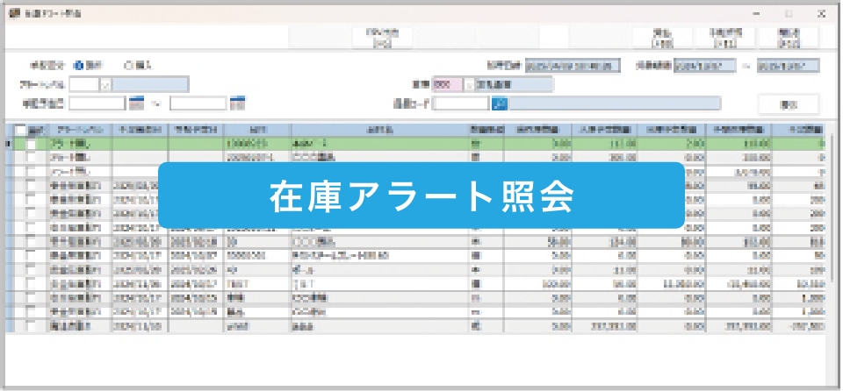This screenshot has height=391, width=843.
Task: Click the grid's vertical scrollbar
Action: point(832,228)
